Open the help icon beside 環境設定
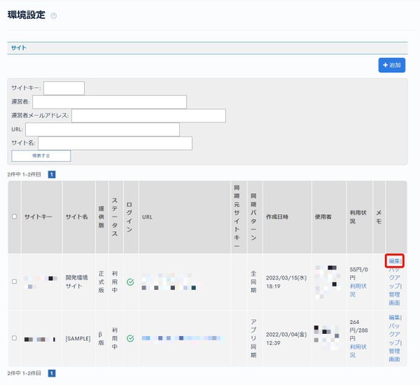 click(x=54, y=16)
